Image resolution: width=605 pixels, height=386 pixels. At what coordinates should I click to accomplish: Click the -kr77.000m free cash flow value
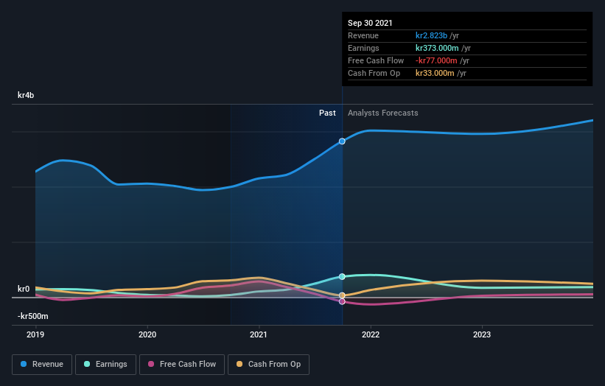coord(436,60)
